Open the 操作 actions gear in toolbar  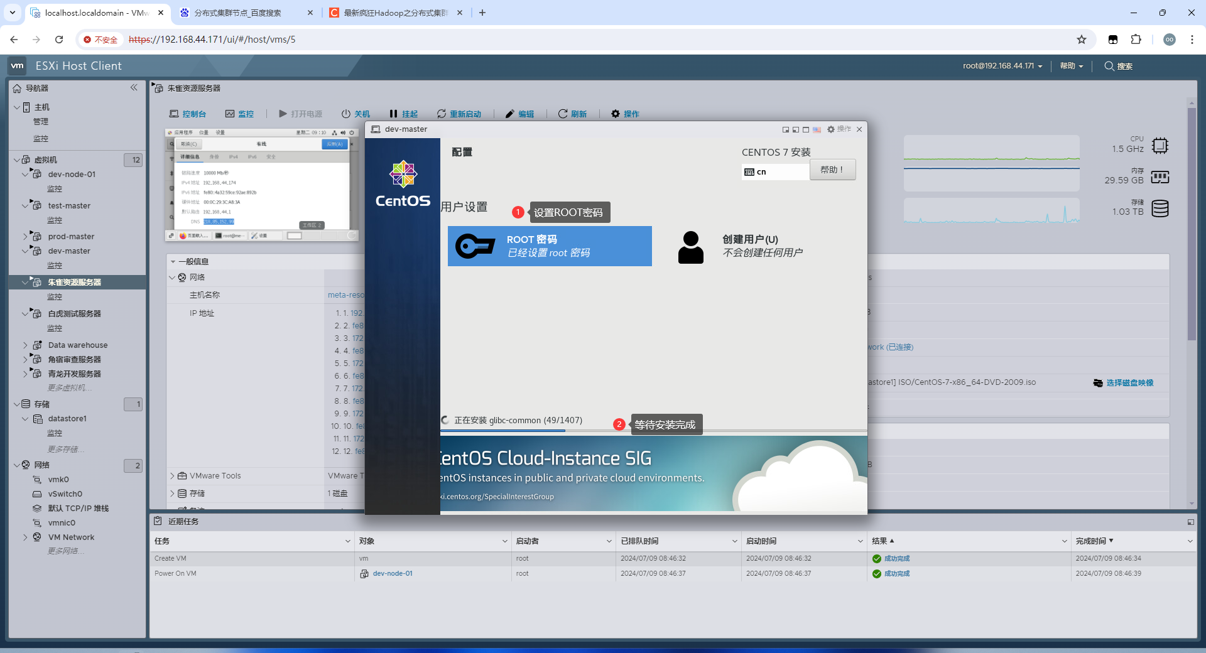coord(625,114)
